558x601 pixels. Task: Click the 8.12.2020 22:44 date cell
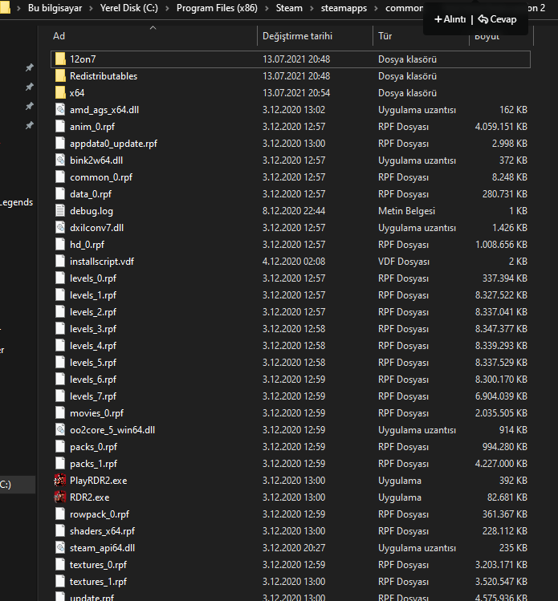[294, 211]
